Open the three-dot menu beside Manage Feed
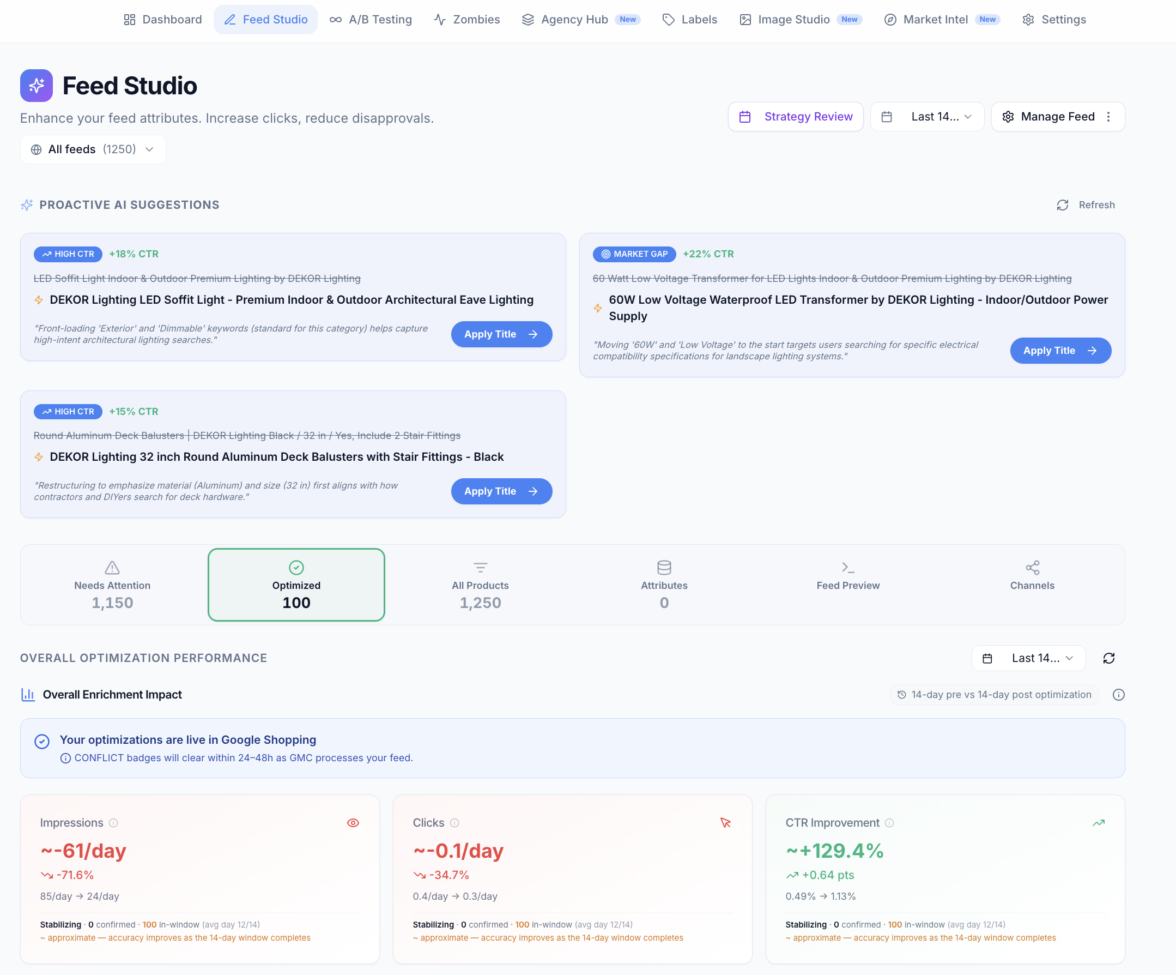Viewport: 1176px width, 975px height. click(x=1108, y=117)
